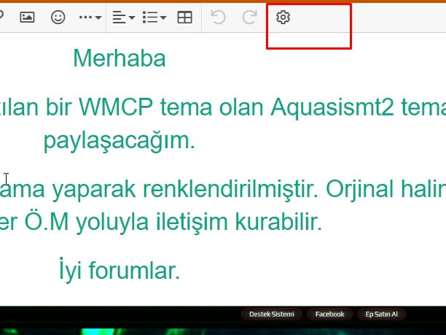Click the partially visible link icon
The image size is (446, 335).
pos(2,18)
